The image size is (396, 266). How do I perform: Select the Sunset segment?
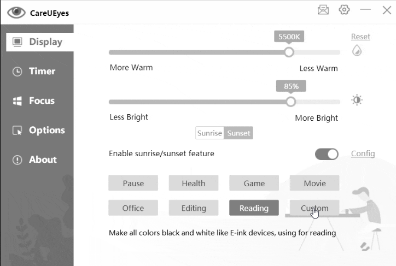click(238, 133)
